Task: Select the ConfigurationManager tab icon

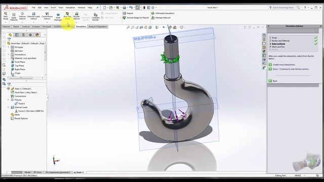Action: click(x=24, y=35)
